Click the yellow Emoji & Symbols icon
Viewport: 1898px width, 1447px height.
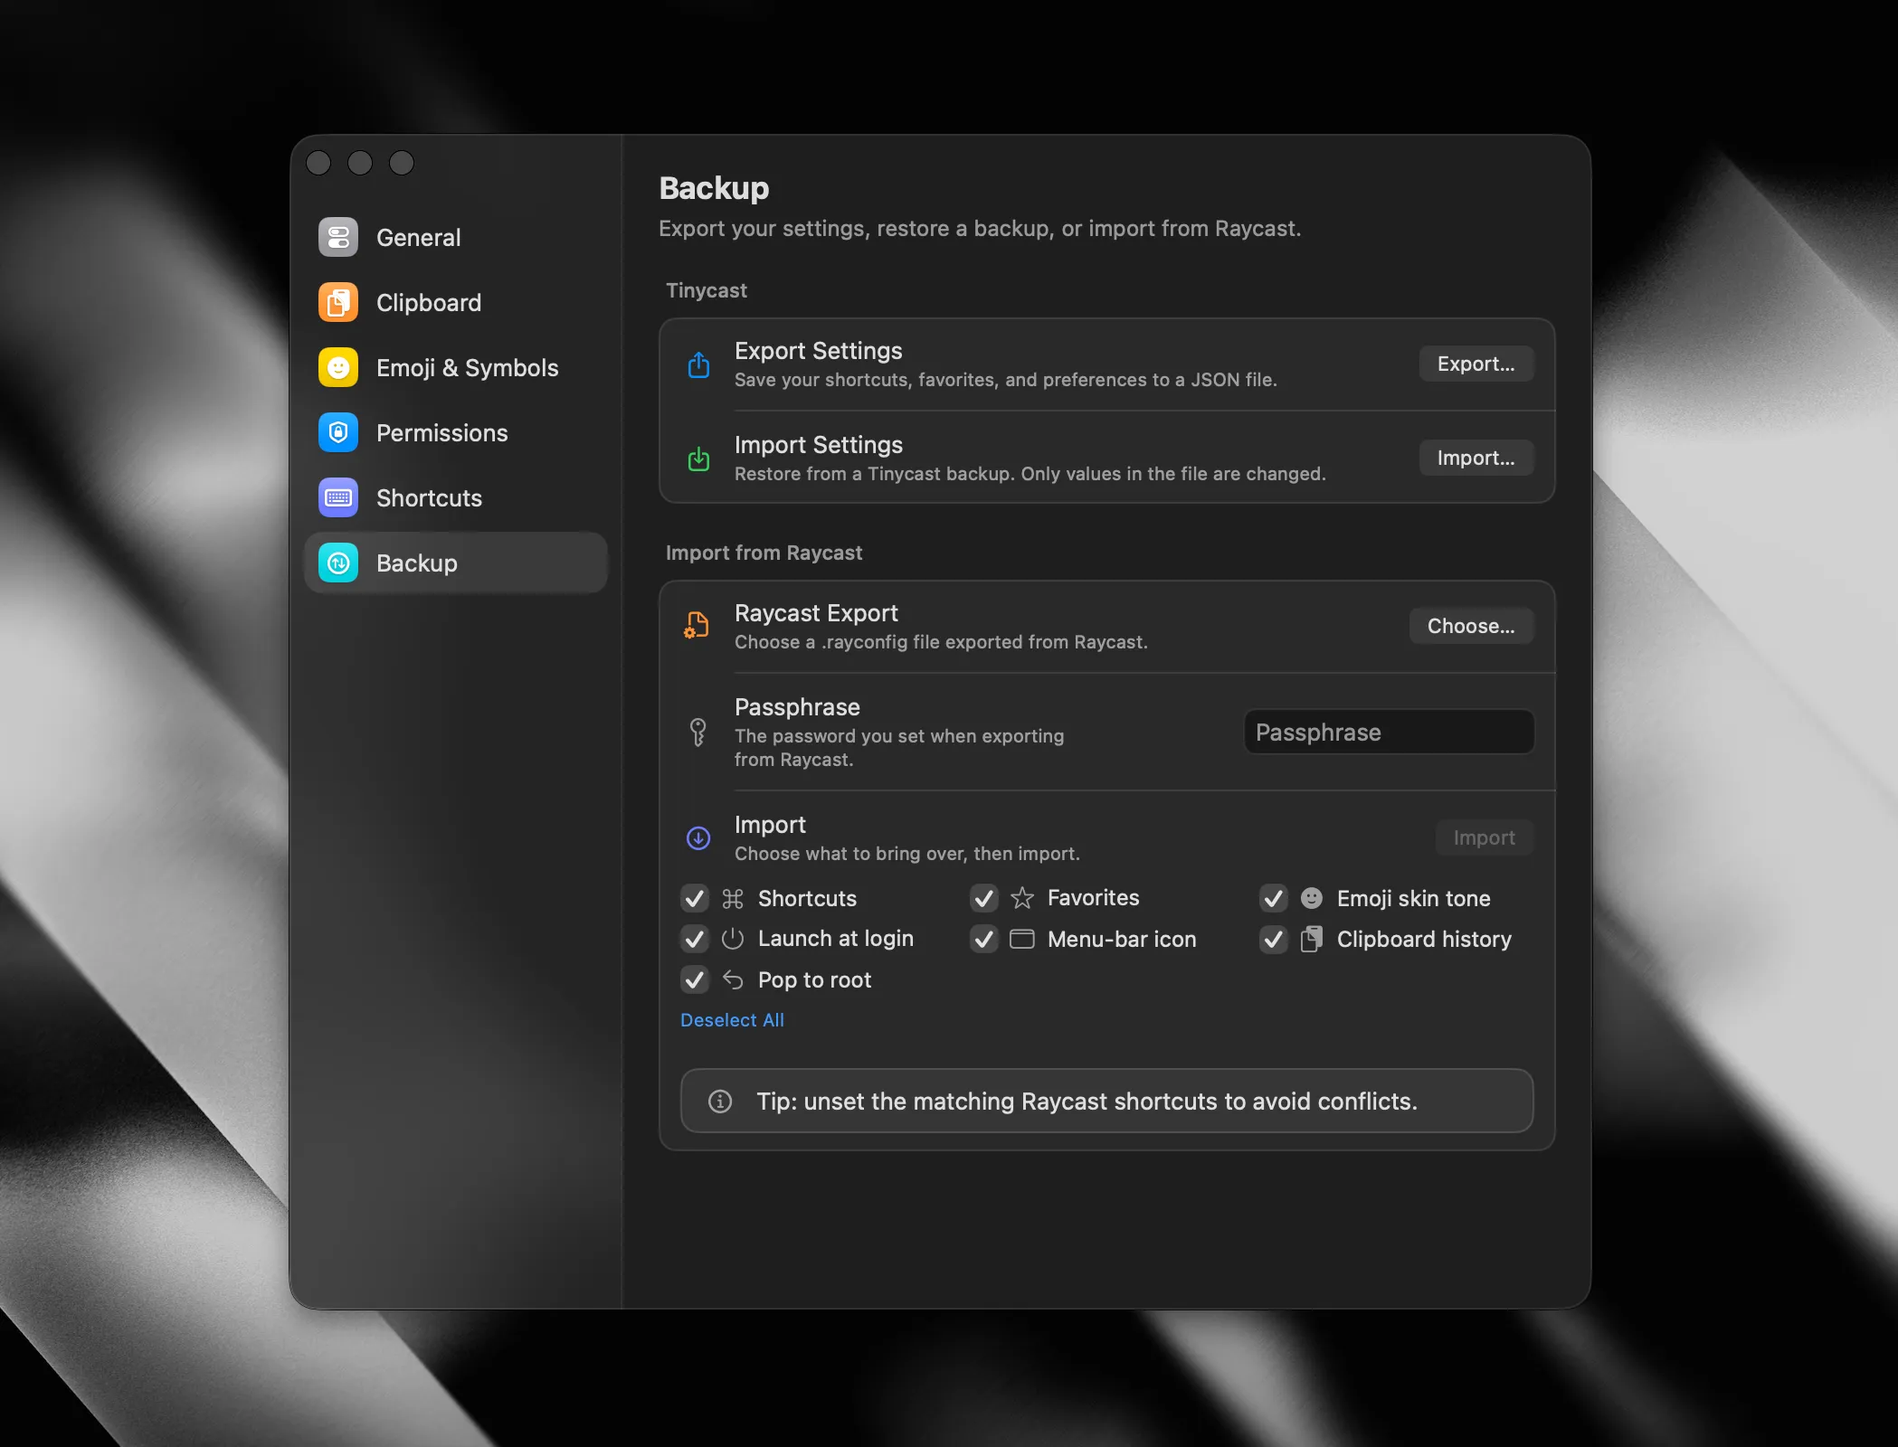(x=338, y=368)
